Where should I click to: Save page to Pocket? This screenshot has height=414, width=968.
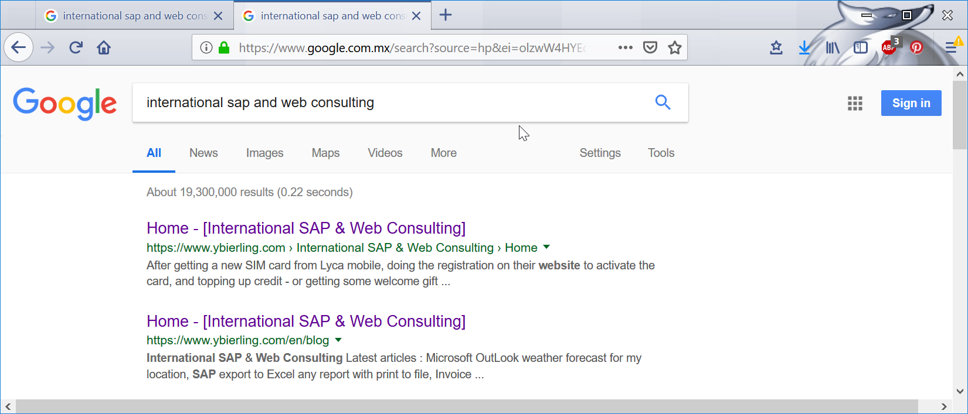click(650, 47)
